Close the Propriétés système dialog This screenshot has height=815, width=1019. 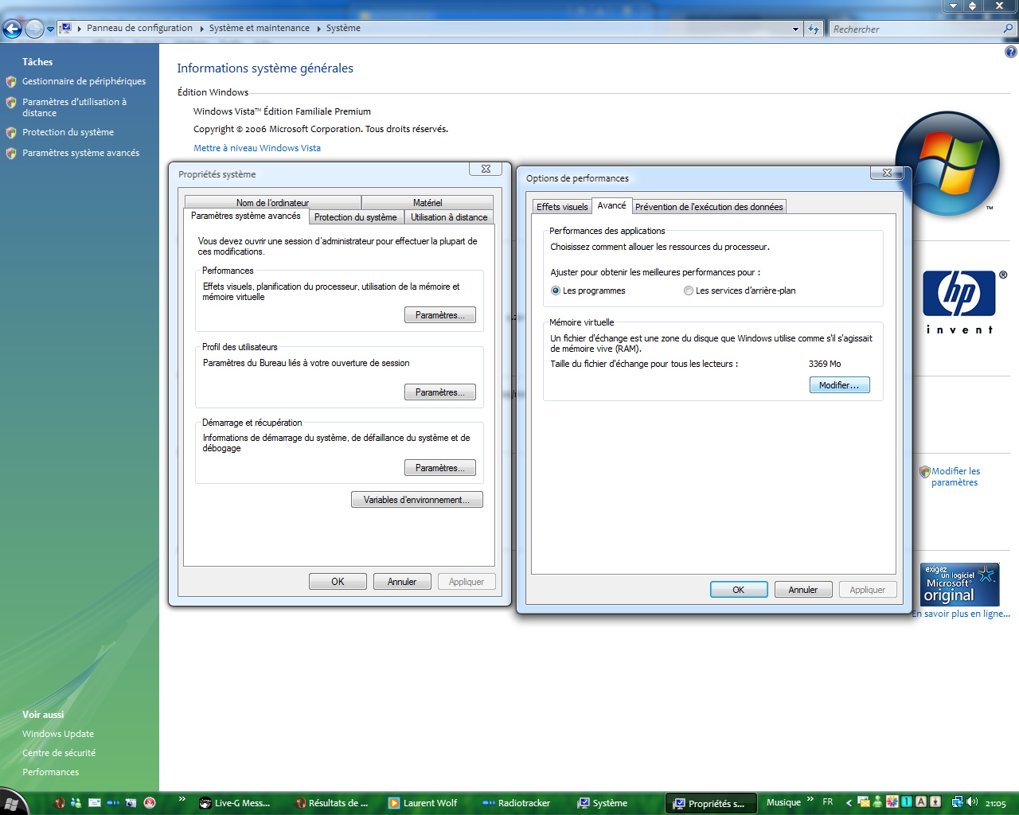(x=486, y=169)
